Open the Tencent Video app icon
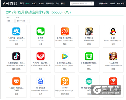Image resolution: width=126 pixels, height=100 pixels. pos(65,56)
